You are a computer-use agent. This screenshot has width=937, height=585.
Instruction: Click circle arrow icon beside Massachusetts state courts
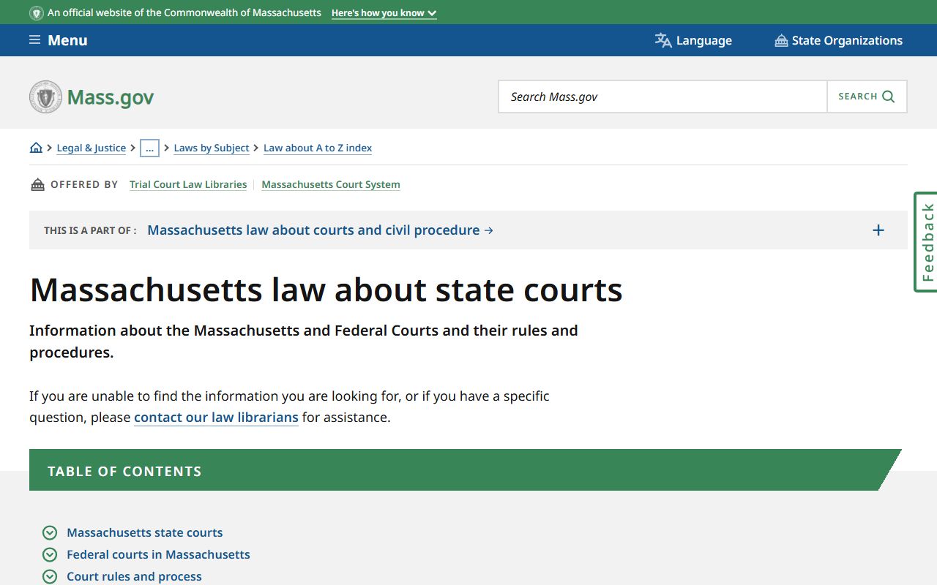50,532
